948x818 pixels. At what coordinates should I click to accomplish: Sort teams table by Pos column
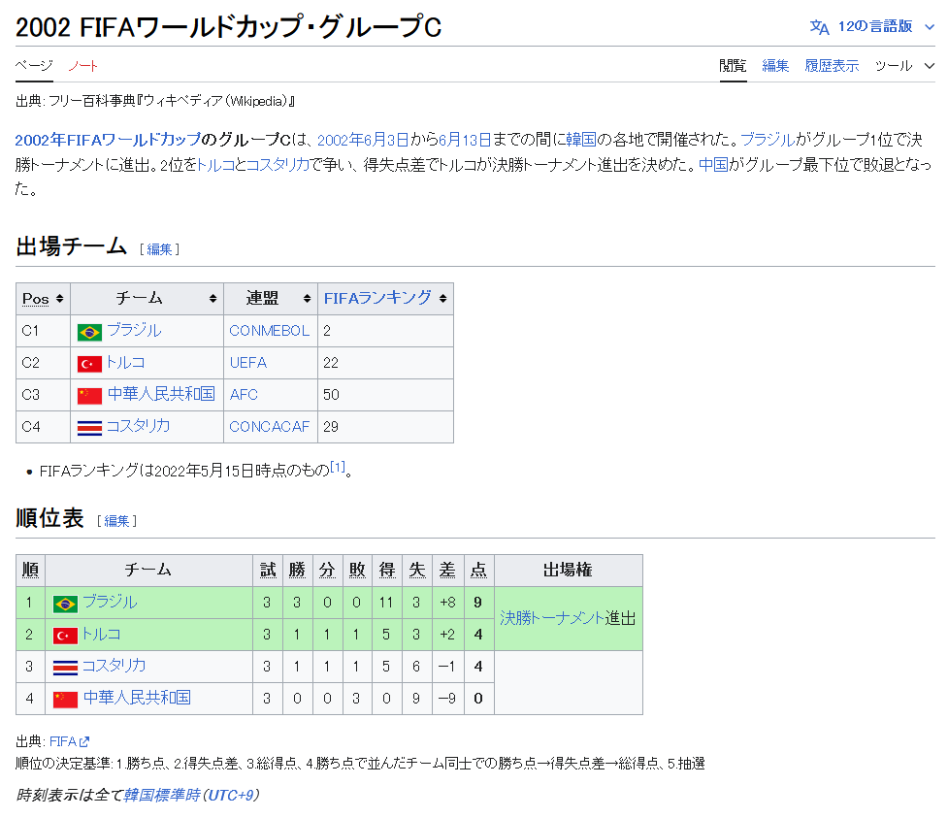tap(59, 299)
